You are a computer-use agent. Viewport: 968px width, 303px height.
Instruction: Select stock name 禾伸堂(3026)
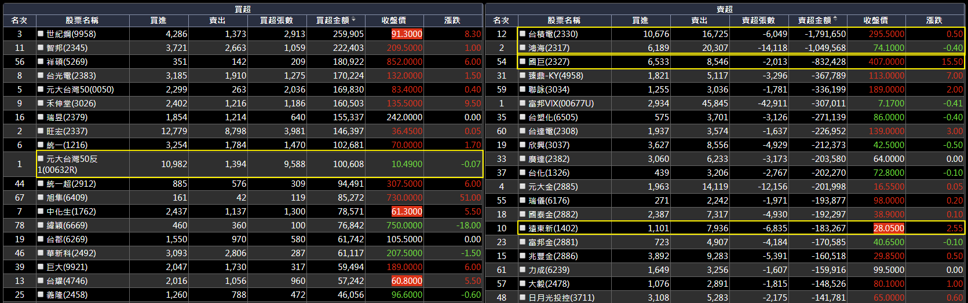pos(67,104)
